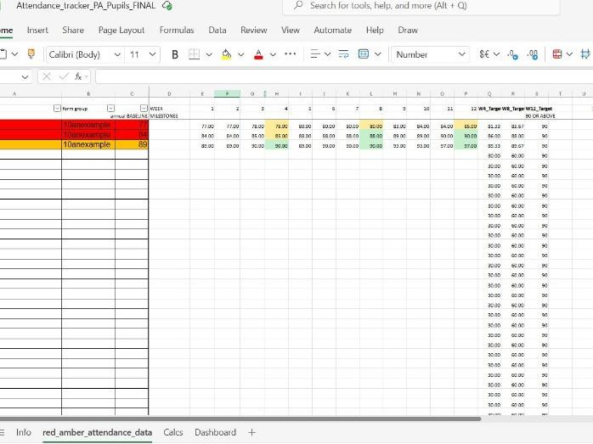Open the Page Layout ribbon tab
This screenshot has height=444, width=593.
(121, 31)
